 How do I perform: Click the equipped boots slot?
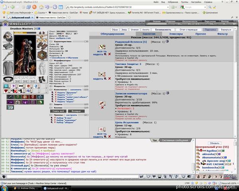click(42, 79)
